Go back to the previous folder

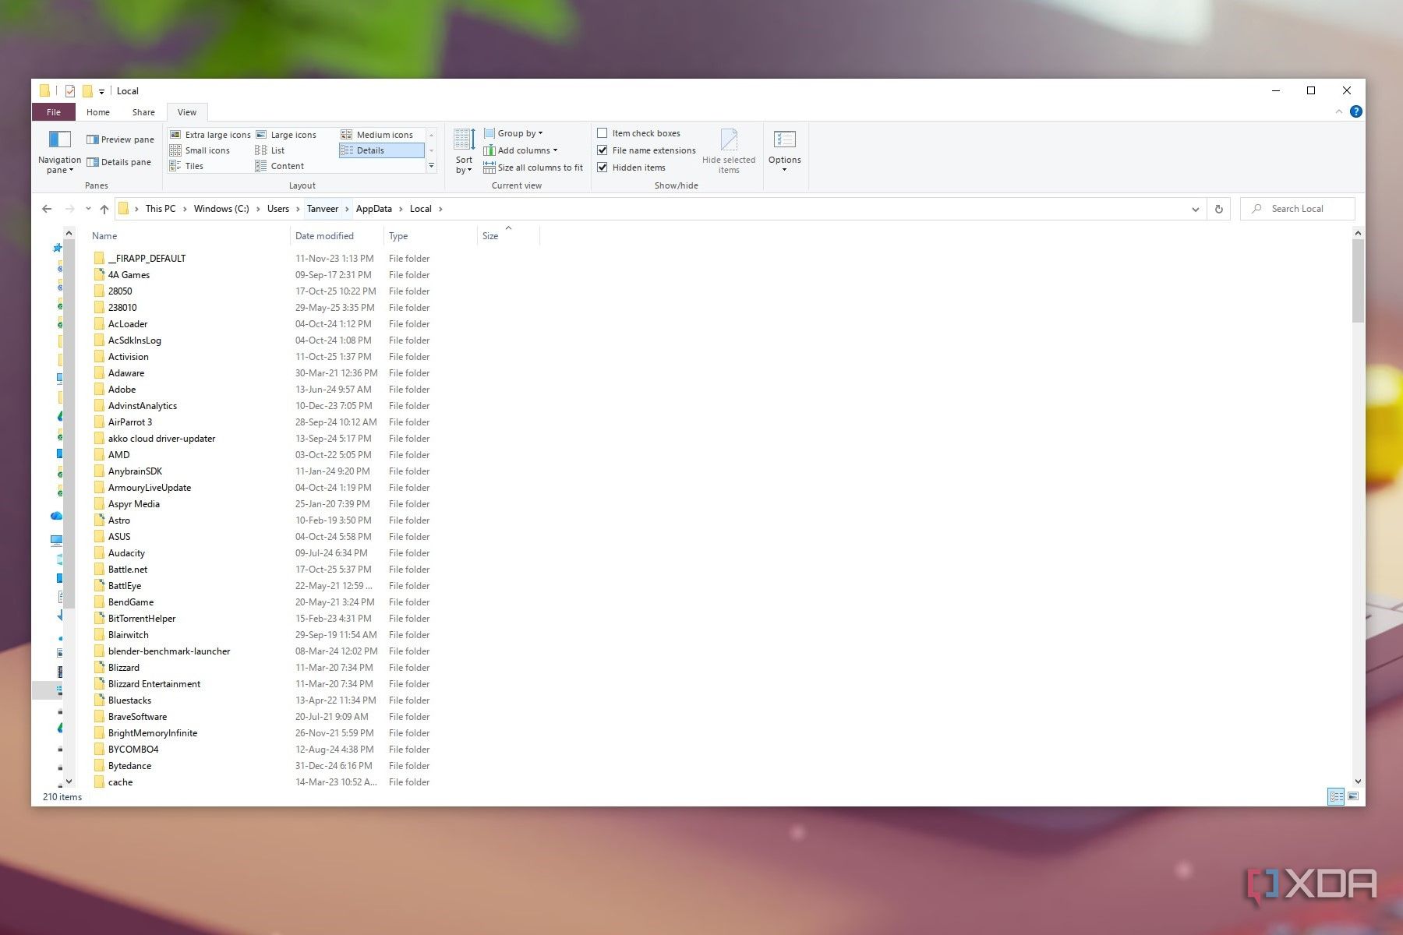47,209
